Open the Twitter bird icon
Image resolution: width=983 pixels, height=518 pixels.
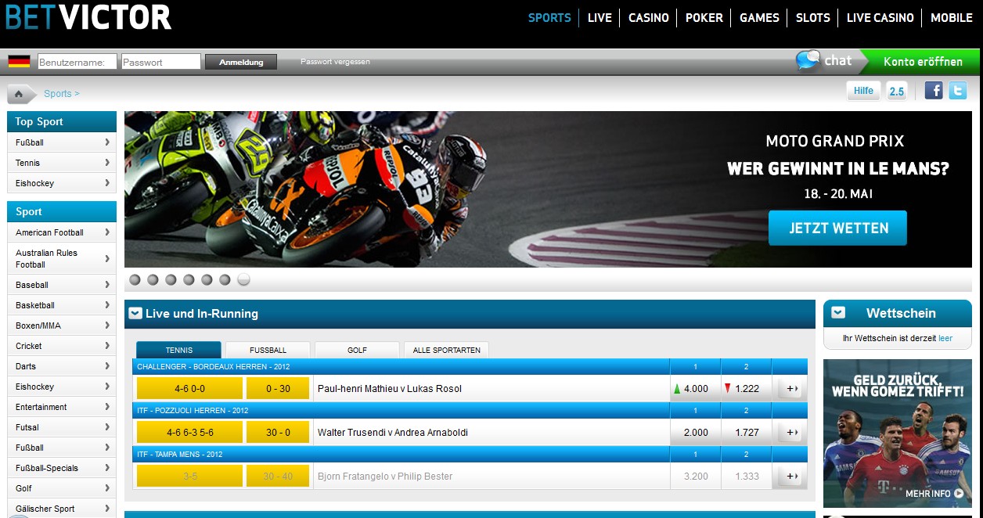pyautogui.click(x=958, y=91)
